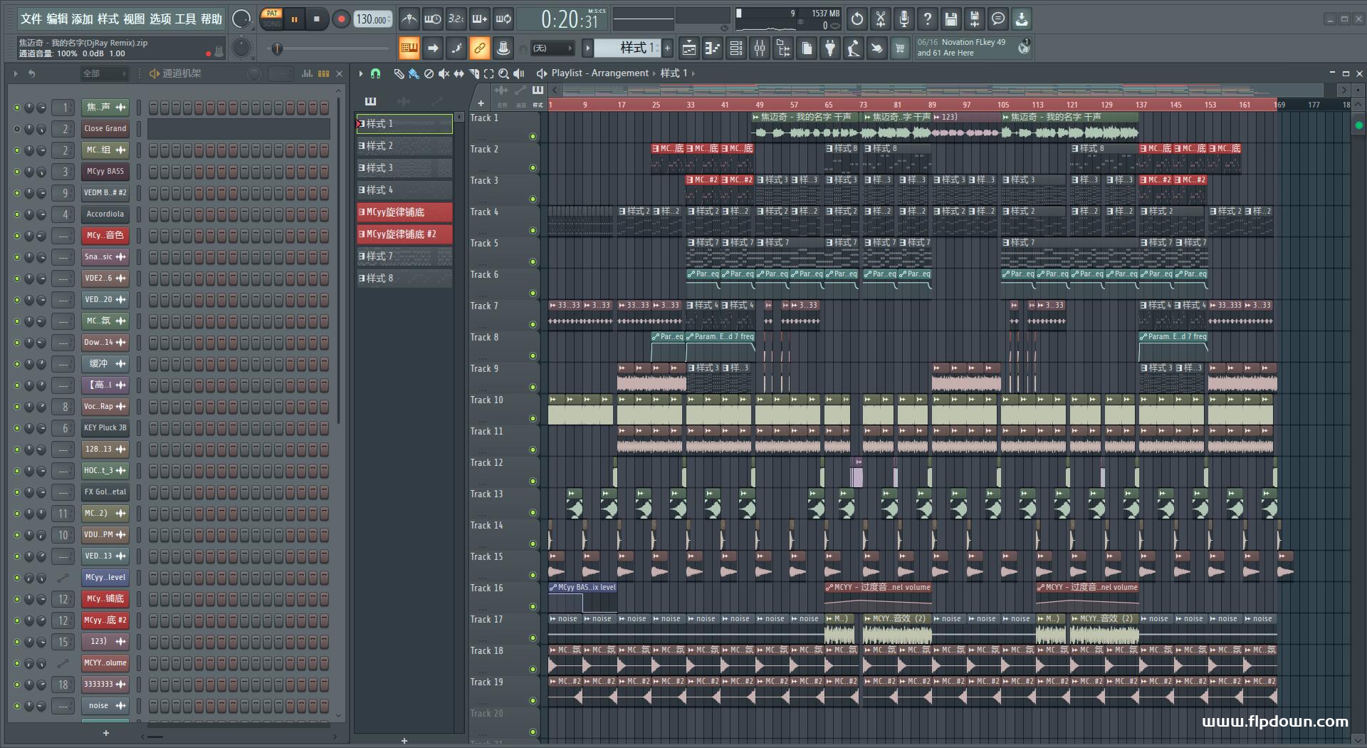The image size is (1367, 748).
Task: Open the 全部 channel filter dropdown
Action: [x=104, y=73]
